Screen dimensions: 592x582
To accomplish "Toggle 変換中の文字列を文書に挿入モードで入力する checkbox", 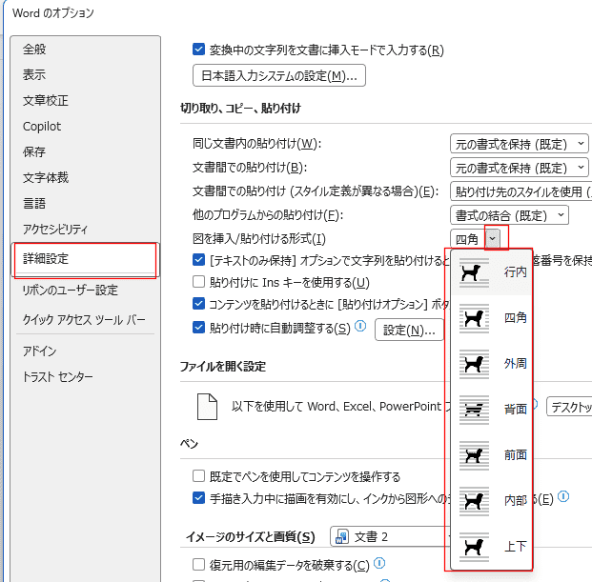I will coord(198,50).
